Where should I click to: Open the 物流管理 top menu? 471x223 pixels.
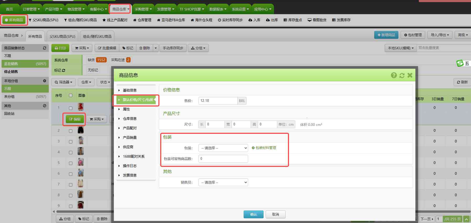coord(76,9)
